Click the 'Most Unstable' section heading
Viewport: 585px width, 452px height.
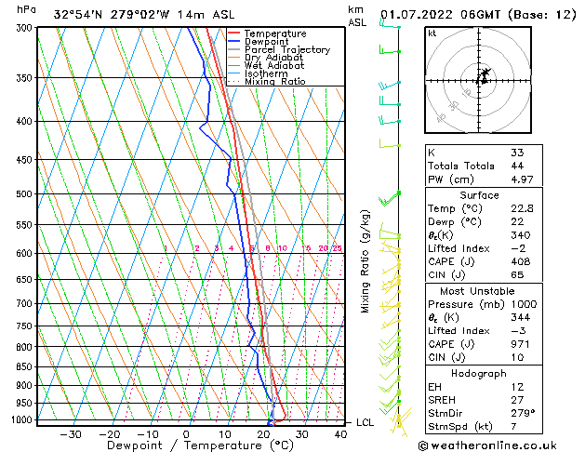[x=477, y=291]
